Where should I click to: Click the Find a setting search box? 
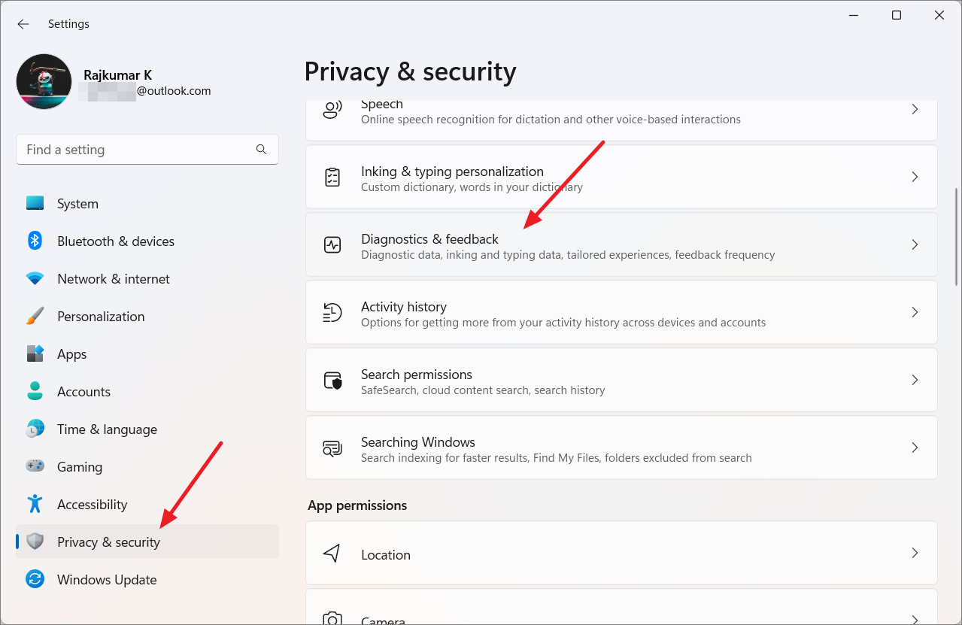(139, 150)
